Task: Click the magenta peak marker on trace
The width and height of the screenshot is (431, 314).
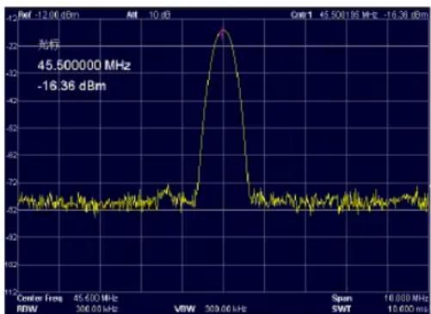Action: [223, 33]
